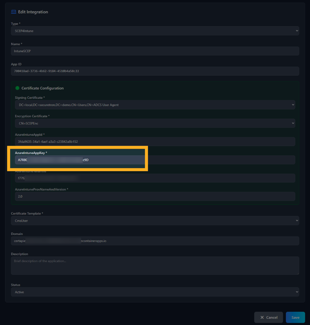Click the Edit Integration header icon

(14, 12)
